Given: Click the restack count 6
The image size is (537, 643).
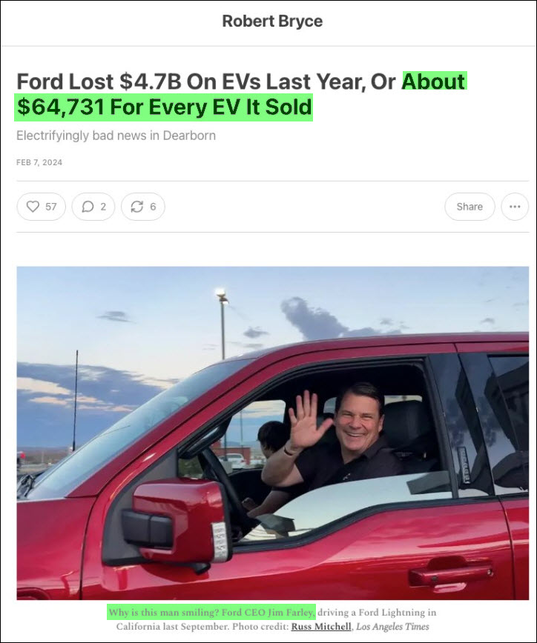Looking at the screenshot, I should [153, 207].
